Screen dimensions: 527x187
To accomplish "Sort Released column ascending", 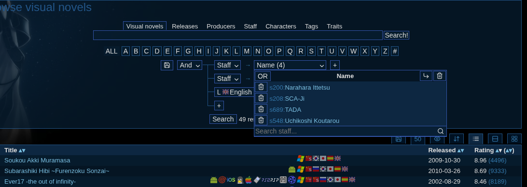I will [459, 150].
